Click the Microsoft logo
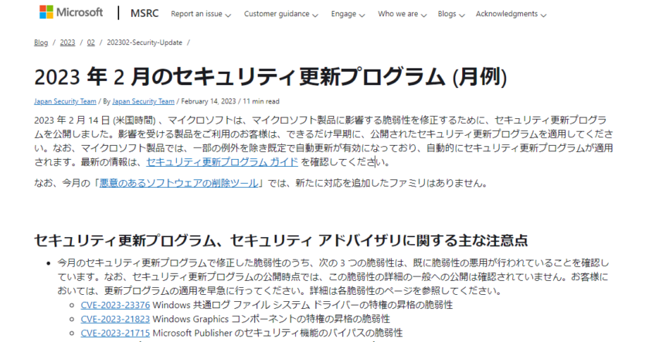 click(x=71, y=12)
